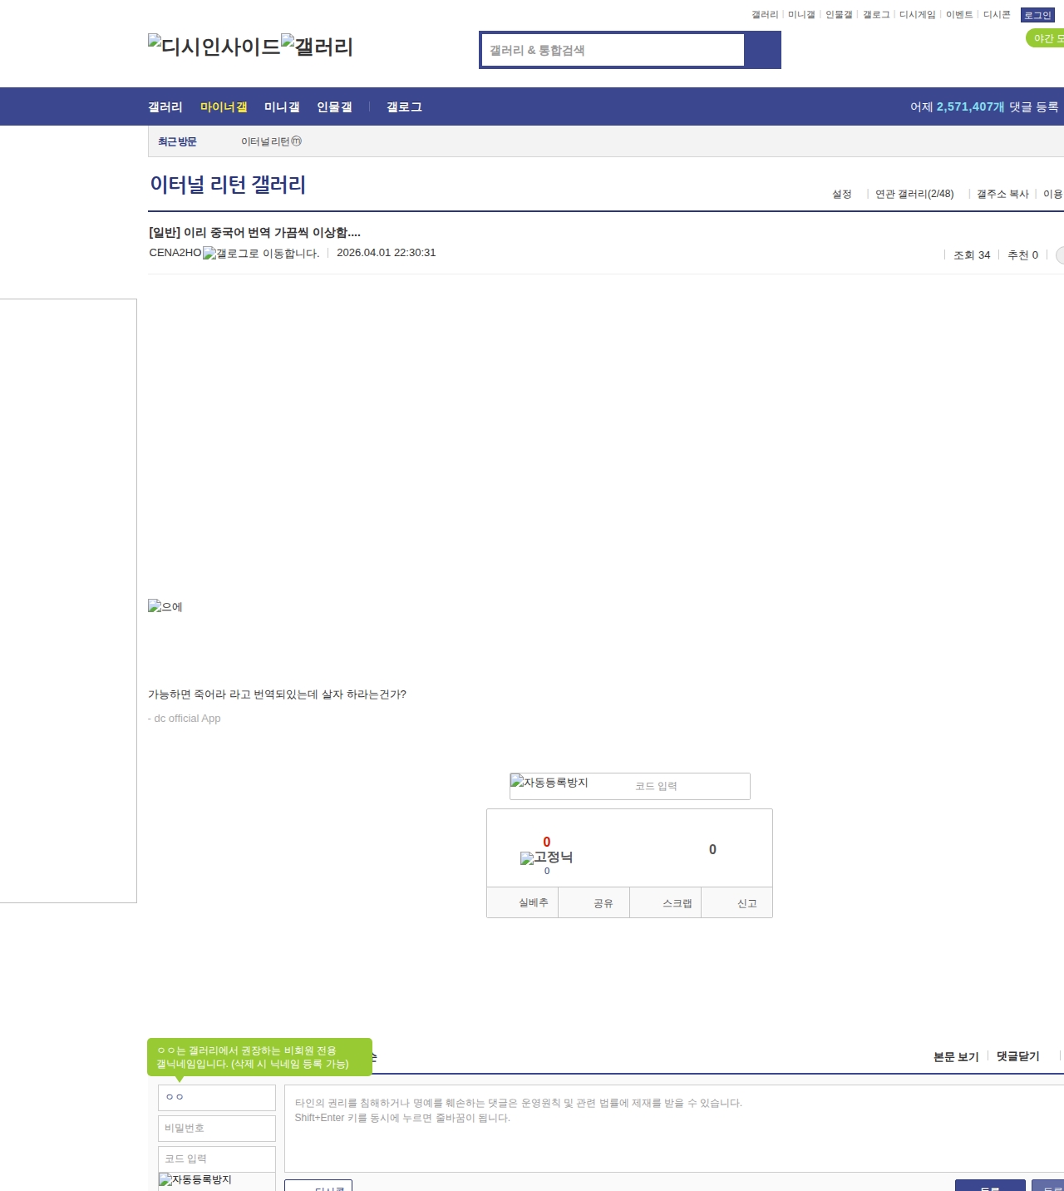
Task: Select the 갤러리 tab in the blue navigation bar
Action: pos(165,106)
